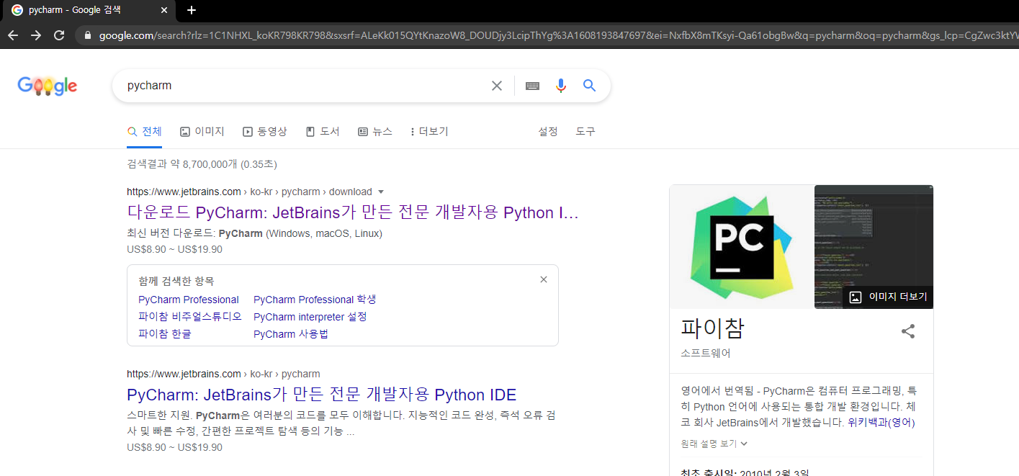The image size is (1019, 476).
Task: Click the 검색결과 약 8,700,000개 text
Action: pyautogui.click(x=202, y=164)
